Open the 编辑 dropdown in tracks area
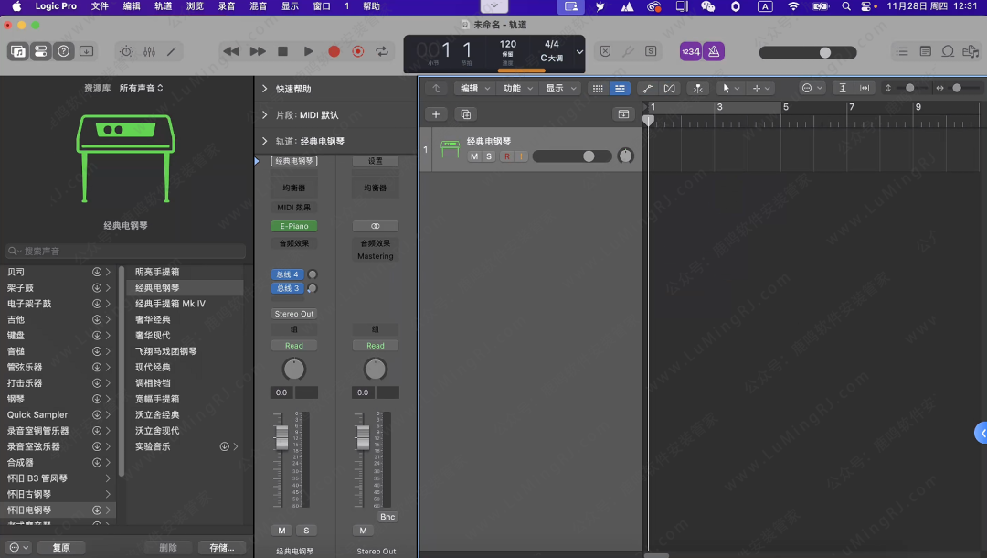Image resolution: width=987 pixels, height=558 pixels. click(474, 89)
